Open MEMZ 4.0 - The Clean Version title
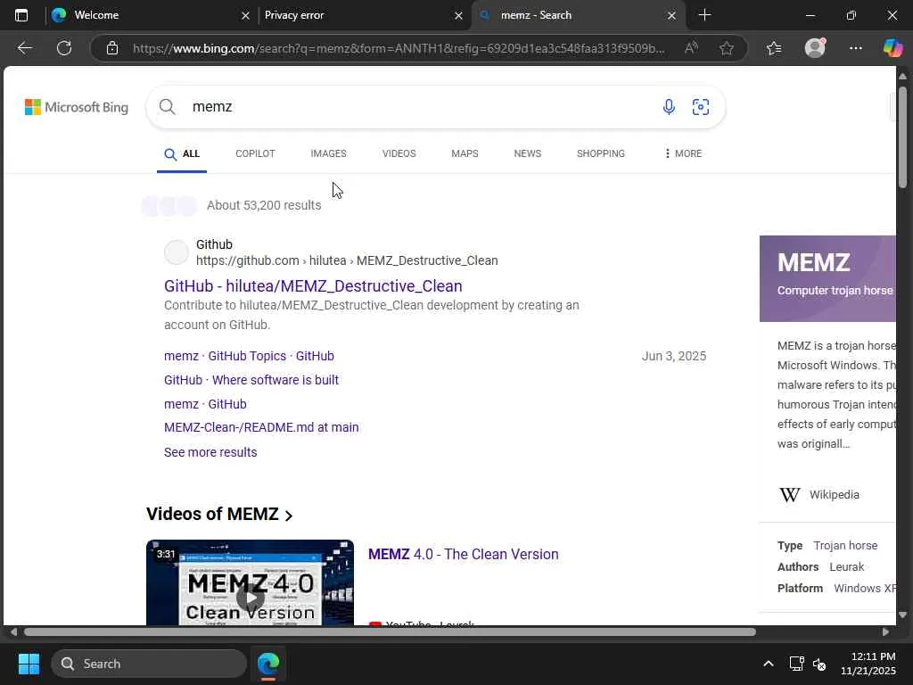The height and width of the screenshot is (685, 913). tap(464, 554)
